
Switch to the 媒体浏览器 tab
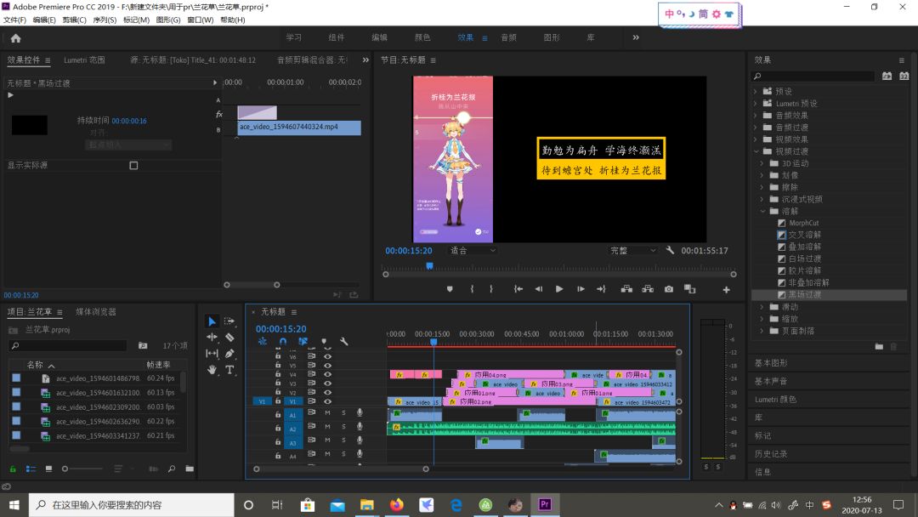[x=96, y=312]
